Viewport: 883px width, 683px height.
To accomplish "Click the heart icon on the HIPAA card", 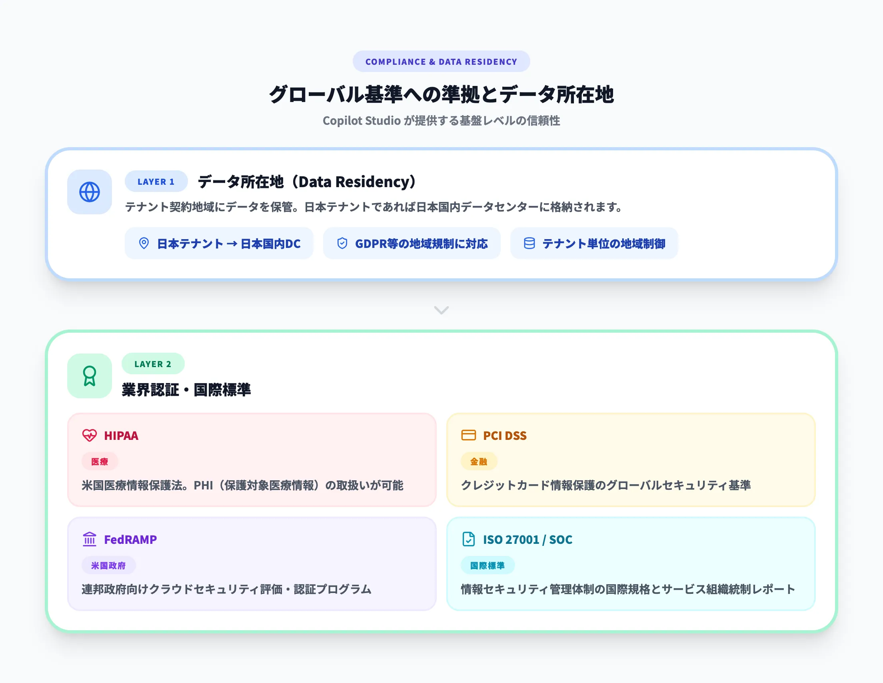I will pyautogui.click(x=90, y=436).
